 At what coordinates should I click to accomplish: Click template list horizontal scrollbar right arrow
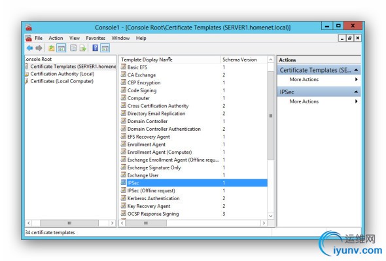[264, 223]
